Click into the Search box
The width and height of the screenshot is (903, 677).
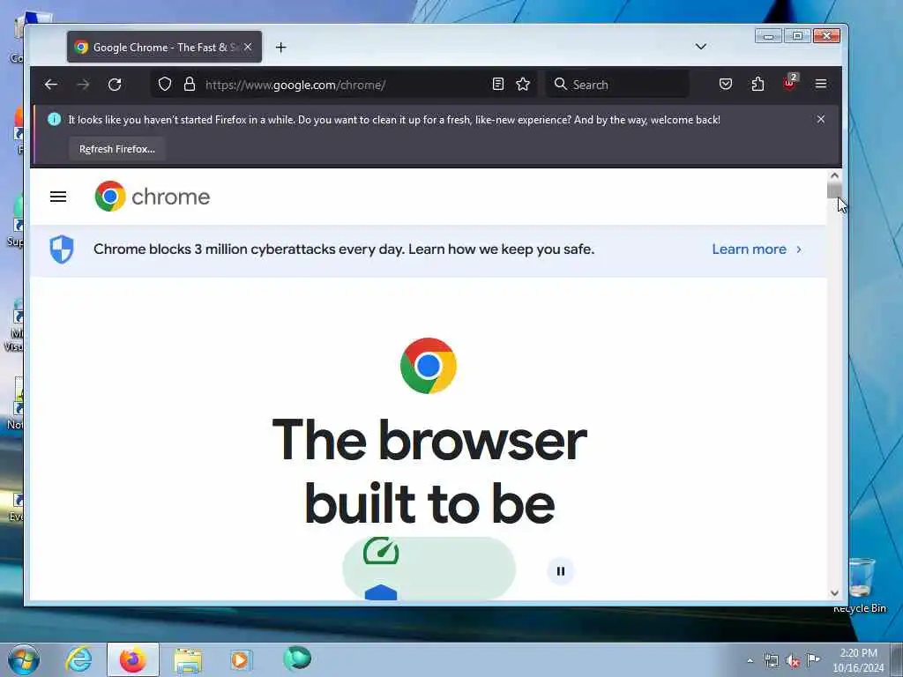point(616,85)
